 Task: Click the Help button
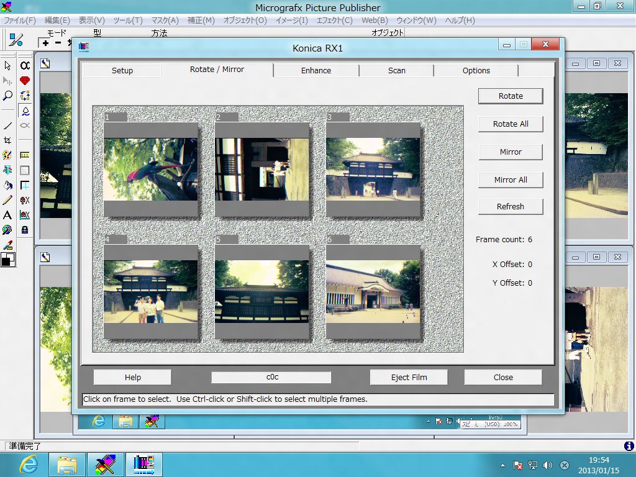click(x=133, y=377)
